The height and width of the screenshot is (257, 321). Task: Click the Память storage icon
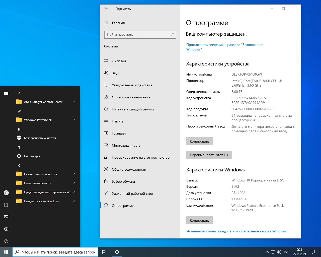[x=106, y=121]
